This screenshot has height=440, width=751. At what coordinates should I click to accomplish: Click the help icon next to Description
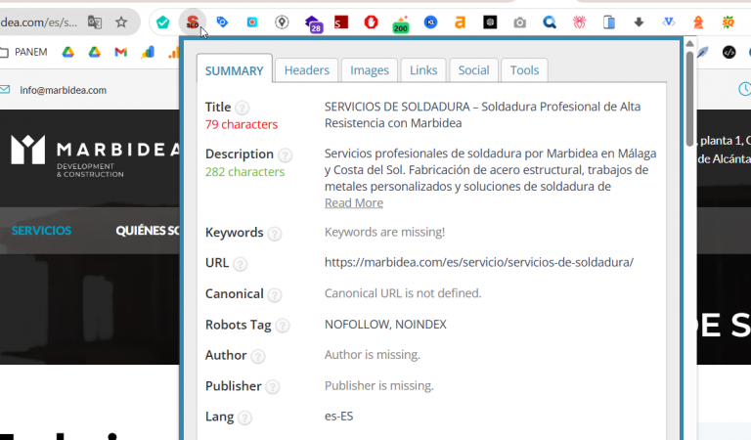[285, 155]
